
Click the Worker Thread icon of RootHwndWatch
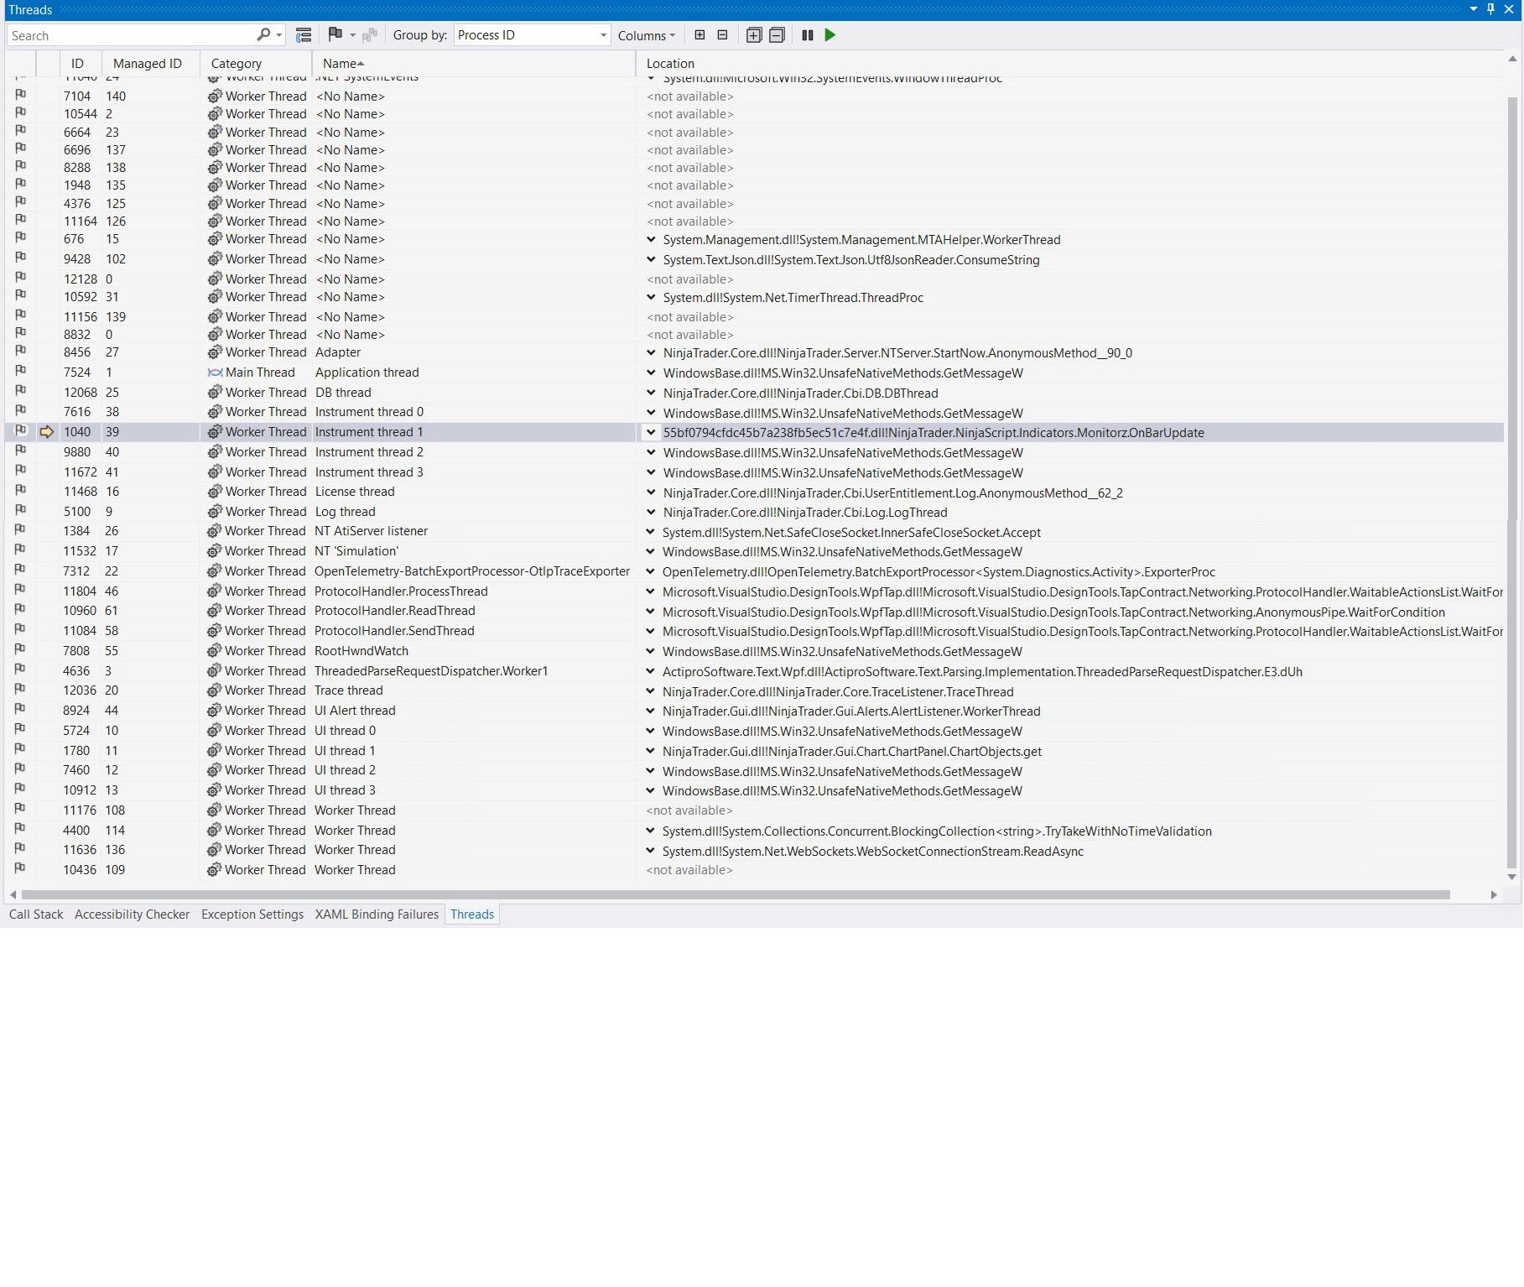[x=215, y=651]
